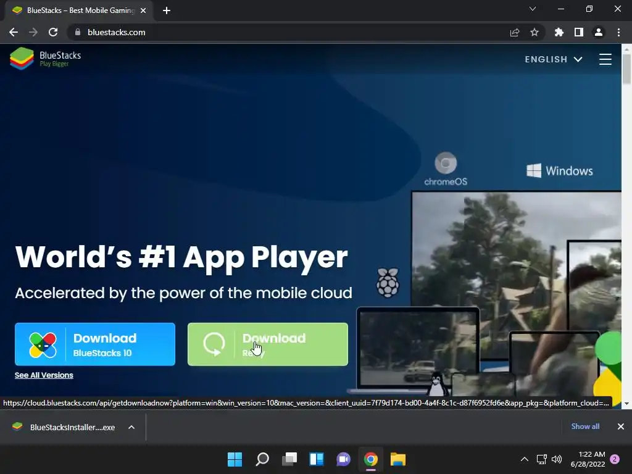Open File Explorer from the taskbar
This screenshot has width=632, height=474.
point(398,459)
